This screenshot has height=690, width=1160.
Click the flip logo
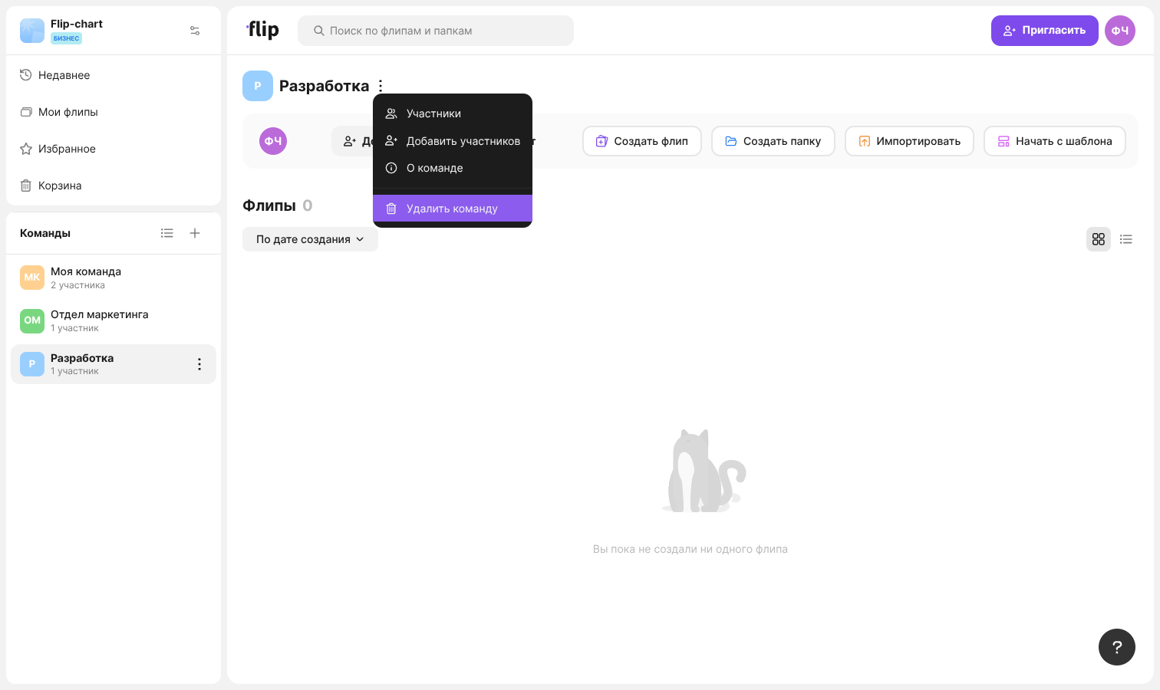pyautogui.click(x=262, y=30)
